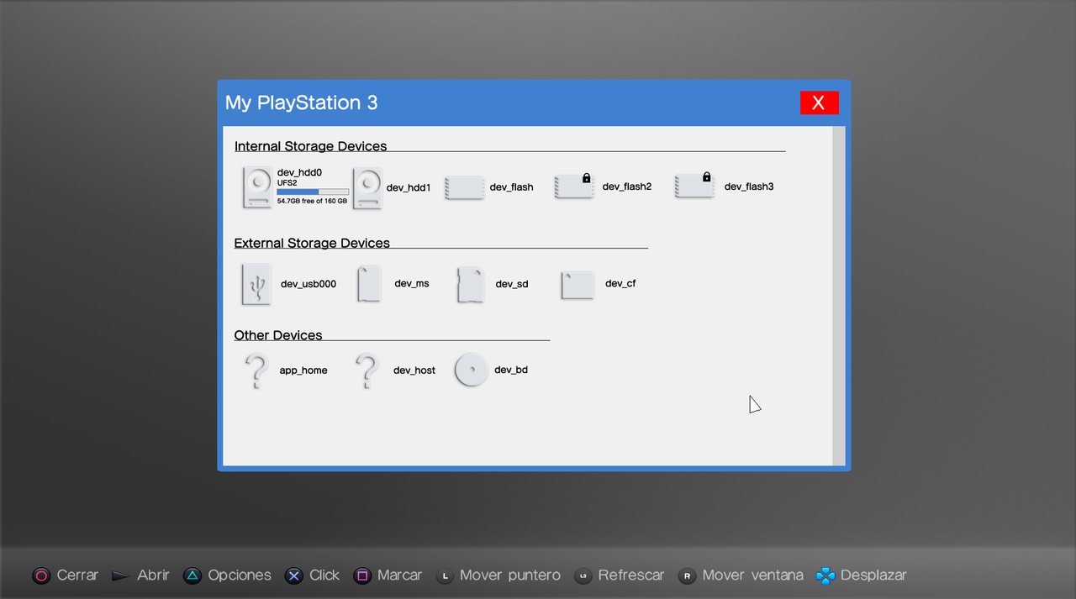The image size is (1076, 599).
Task: Click the dev_host label text
Action: tap(414, 370)
